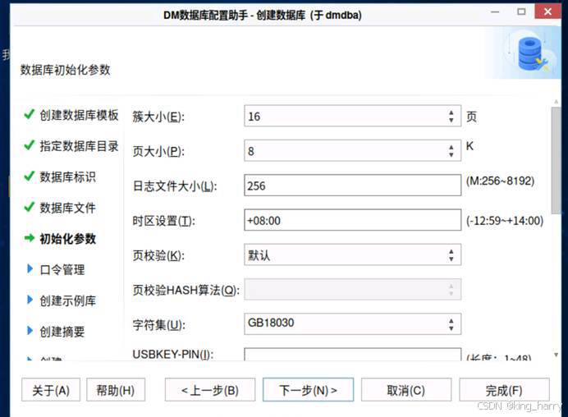The image size is (568, 417).
Task: Click the 下一步(N) > button
Action: (x=308, y=390)
